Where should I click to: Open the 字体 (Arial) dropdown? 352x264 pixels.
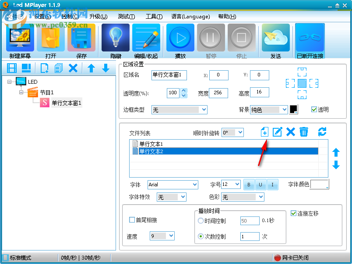[172, 185]
